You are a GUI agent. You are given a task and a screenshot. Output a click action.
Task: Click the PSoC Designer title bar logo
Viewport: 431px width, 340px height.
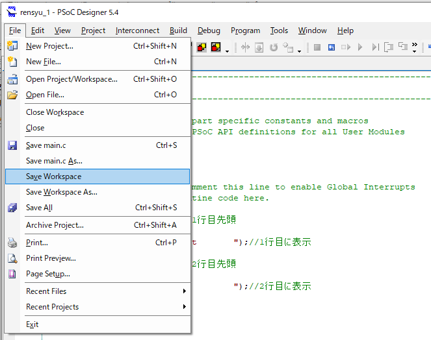[11, 12]
